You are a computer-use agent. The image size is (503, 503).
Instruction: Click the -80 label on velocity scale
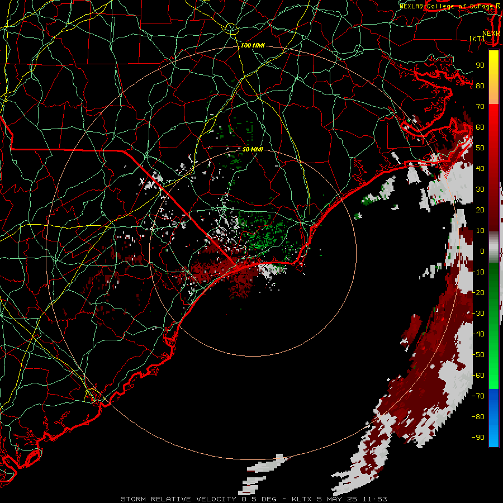click(478, 417)
